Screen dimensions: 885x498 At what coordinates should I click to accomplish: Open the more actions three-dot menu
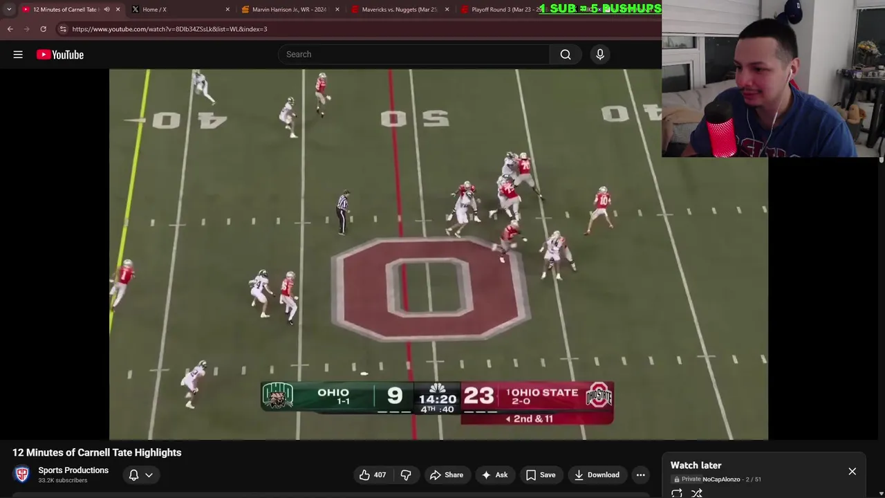pos(641,475)
